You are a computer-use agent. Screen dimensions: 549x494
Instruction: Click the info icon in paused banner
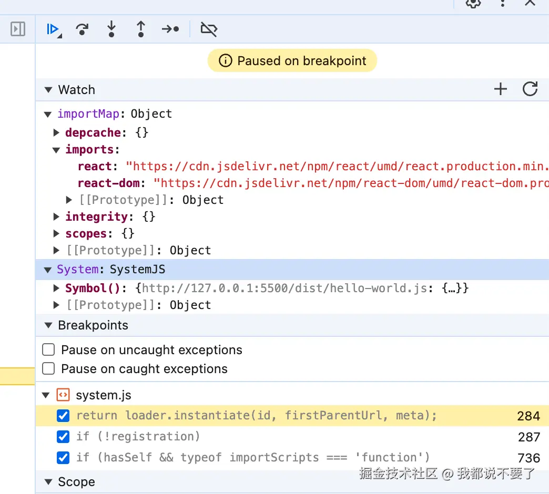[x=225, y=60]
